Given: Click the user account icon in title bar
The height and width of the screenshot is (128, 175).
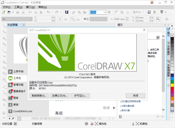Looking at the screenshot, I should (152, 2).
